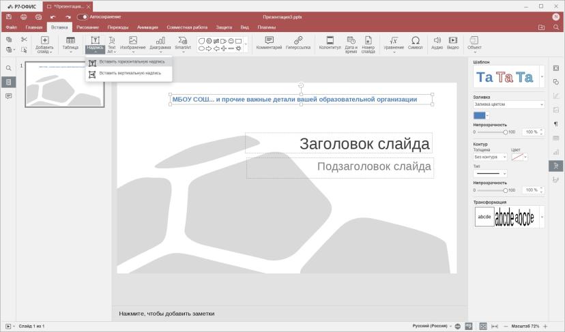Open the Файл menu
The width and height of the screenshot is (565, 332).
pos(11,27)
